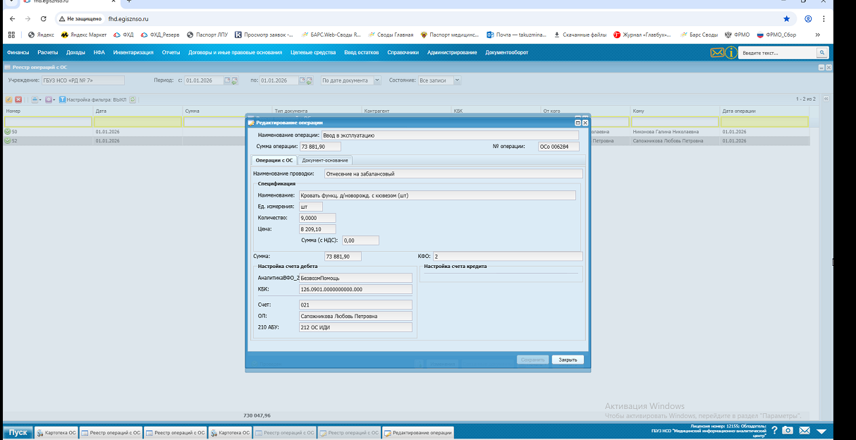856x440 pixels.
Task: Open calendar picker for period end date
Action: pos(302,80)
